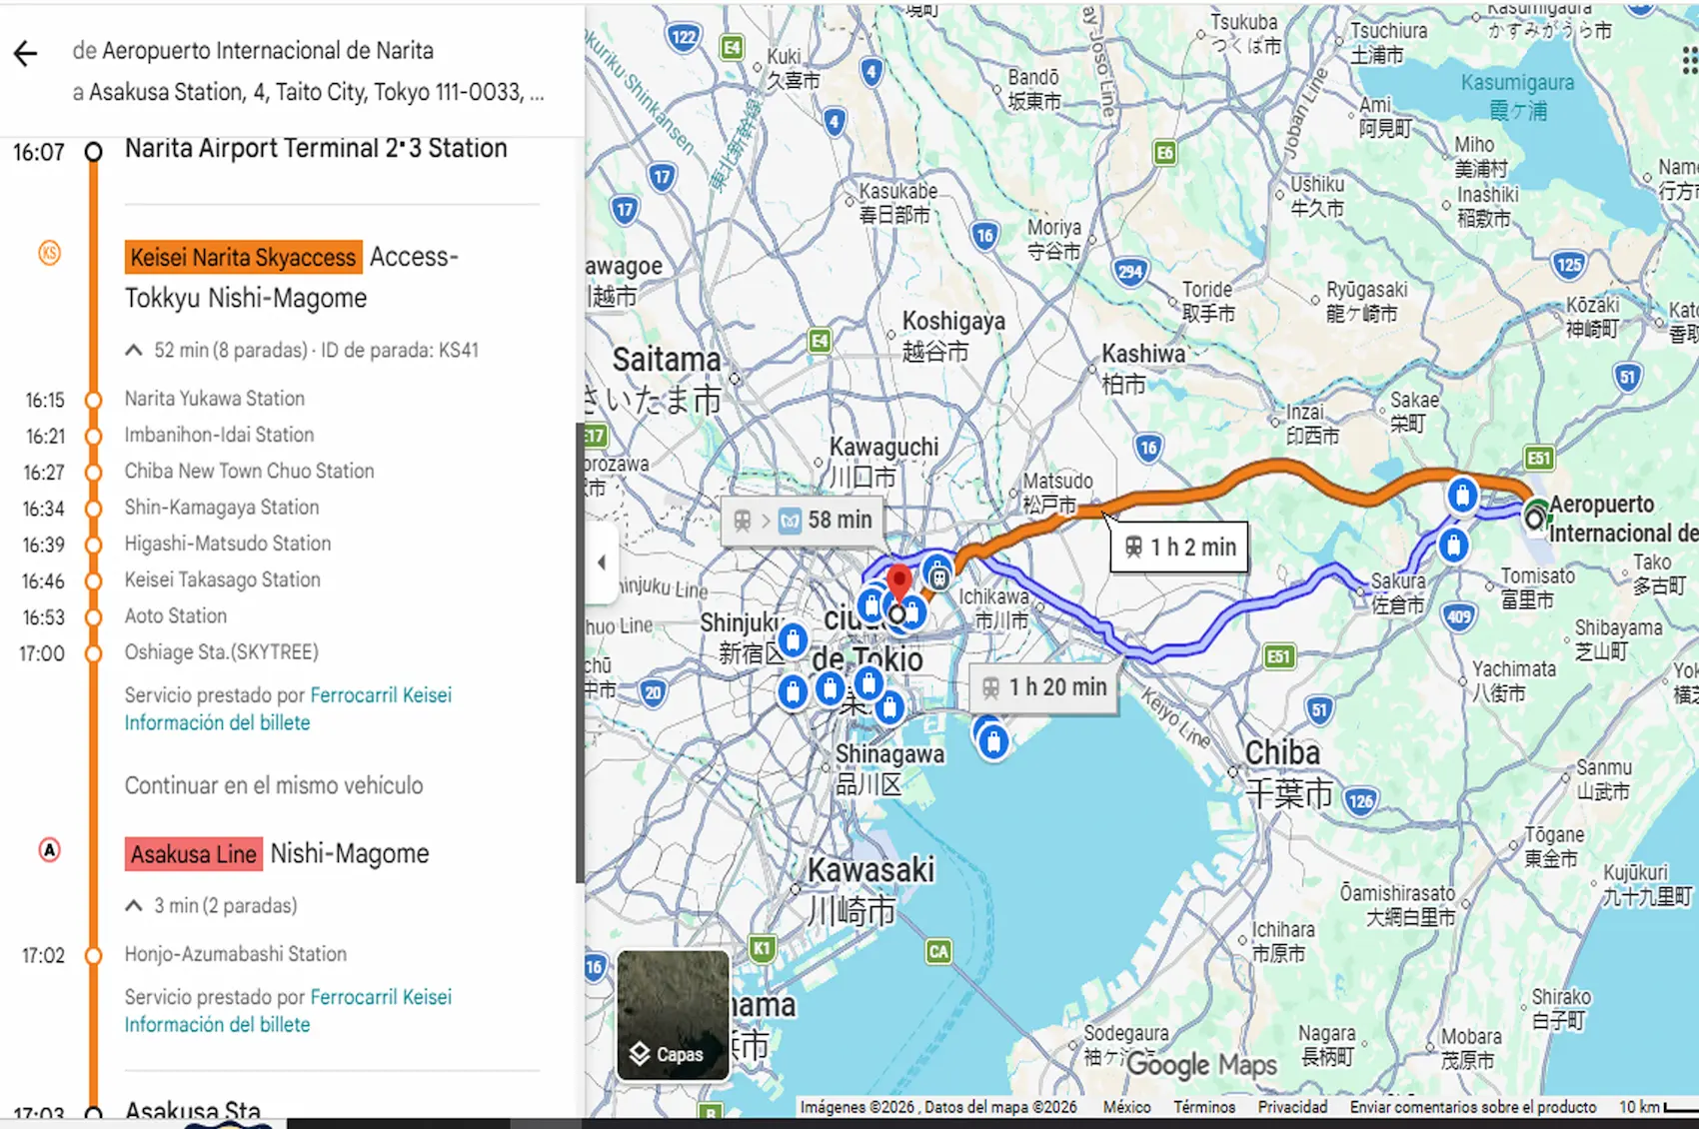Click Enviar comentarios sobre el producto
This screenshot has width=1699, height=1129.
click(x=1473, y=1107)
